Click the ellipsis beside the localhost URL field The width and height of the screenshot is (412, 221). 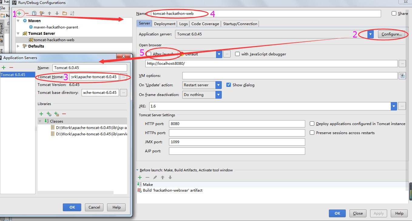pyautogui.click(x=402, y=64)
